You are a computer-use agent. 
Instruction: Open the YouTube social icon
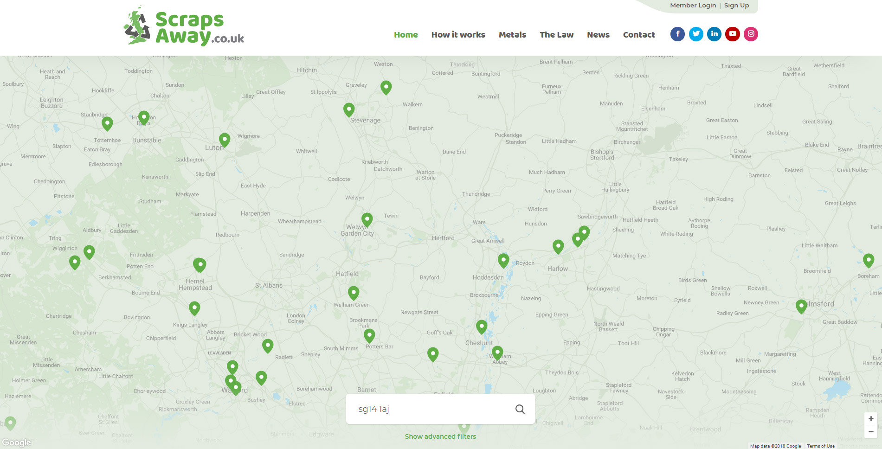(x=733, y=34)
